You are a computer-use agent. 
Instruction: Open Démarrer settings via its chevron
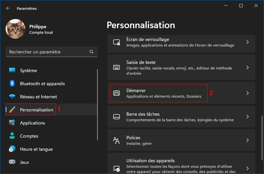(248, 93)
